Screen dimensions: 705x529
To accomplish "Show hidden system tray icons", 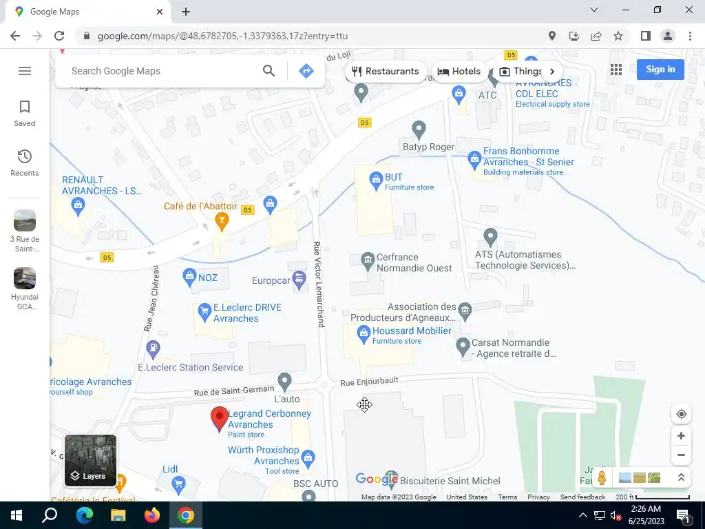I will click(x=582, y=515).
